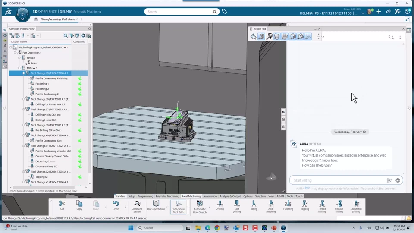Image resolution: width=414 pixels, height=233 pixels.
Task: Click the home icon next to tab
Action: 36,19
